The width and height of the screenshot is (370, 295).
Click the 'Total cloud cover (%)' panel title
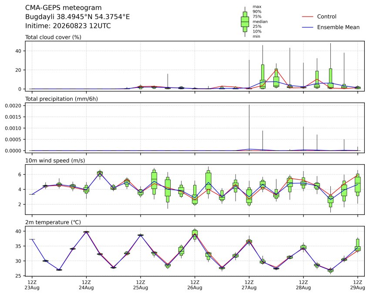click(53, 37)
